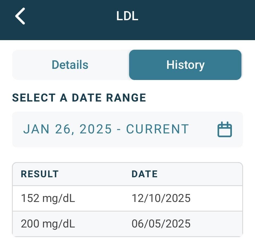Image resolution: width=255 pixels, height=249 pixels.
Task: Click the DATE column header
Action: coord(144,174)
